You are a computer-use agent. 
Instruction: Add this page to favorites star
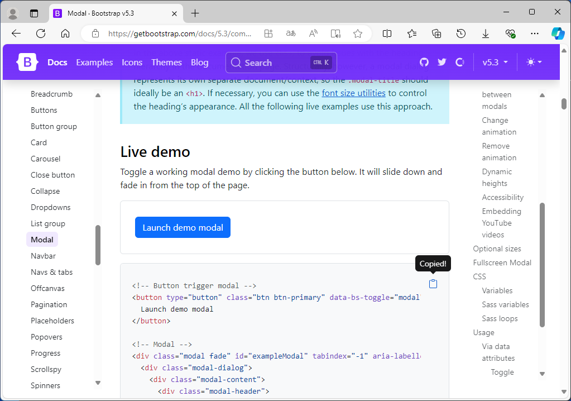[358, 34]
